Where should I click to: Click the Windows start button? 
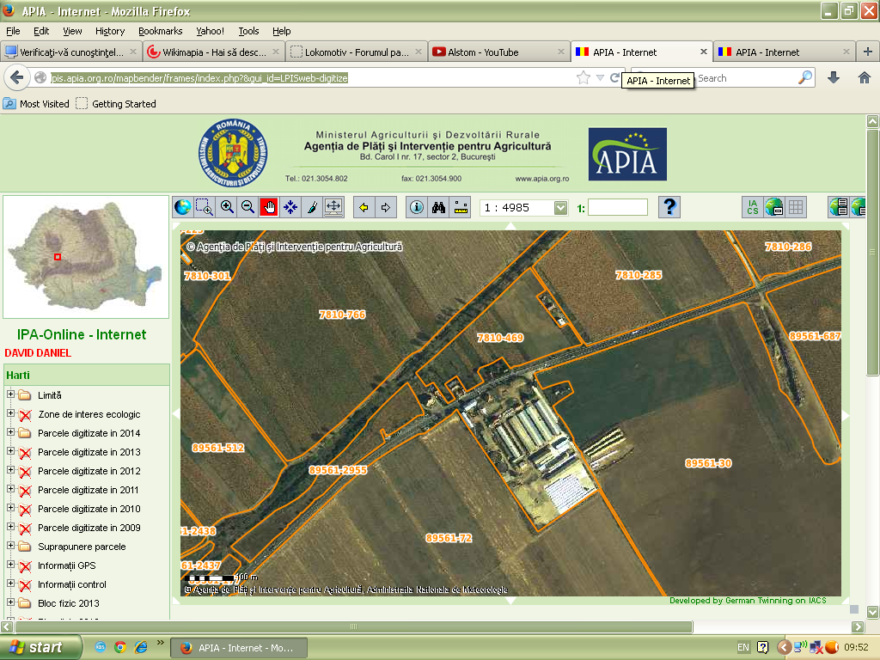41,647
